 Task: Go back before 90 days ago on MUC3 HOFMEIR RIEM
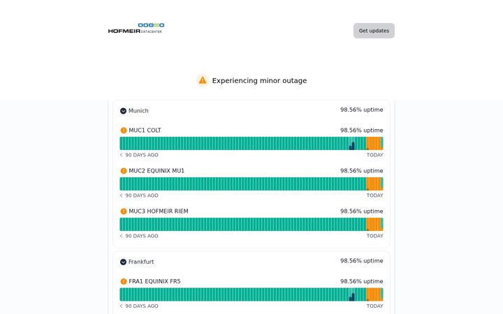[x=122, y=236]
